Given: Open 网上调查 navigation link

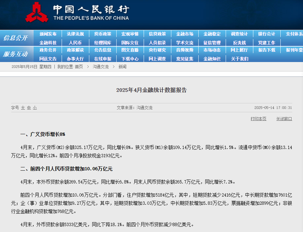Looking at the screenshot, I should [157, 59].
